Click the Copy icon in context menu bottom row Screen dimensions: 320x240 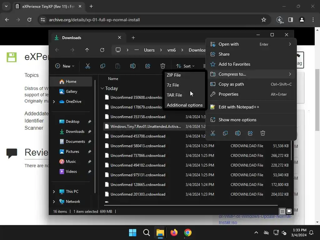point(225,133)
